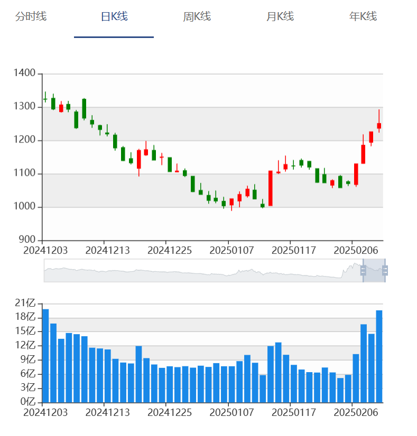Click the last red candlestick at far right

coord(379,126)
